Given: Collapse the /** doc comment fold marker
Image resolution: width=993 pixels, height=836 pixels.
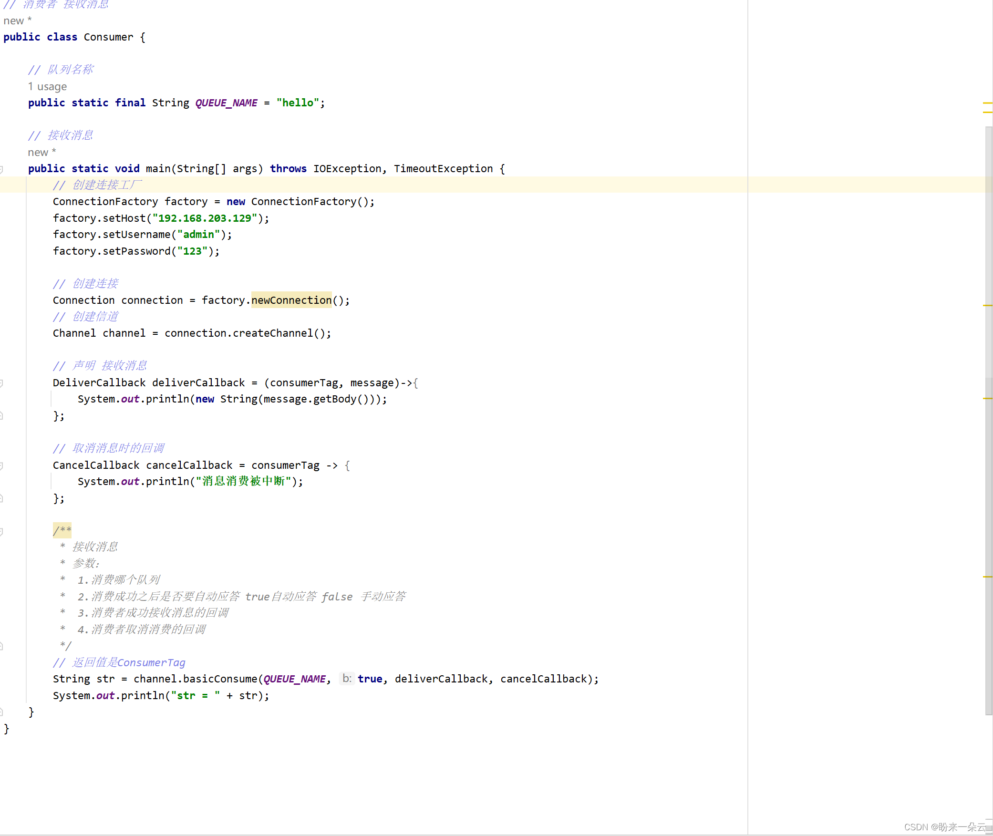Looking at the screenshot, I should [1, 531].
